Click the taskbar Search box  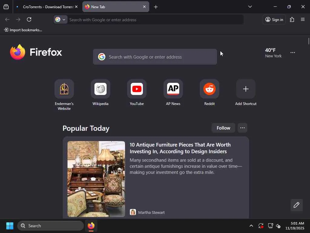click(x=51, y=226)
